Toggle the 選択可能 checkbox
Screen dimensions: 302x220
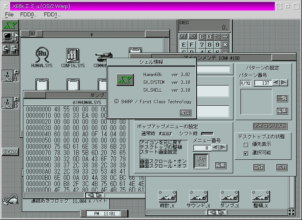(245, 153)
